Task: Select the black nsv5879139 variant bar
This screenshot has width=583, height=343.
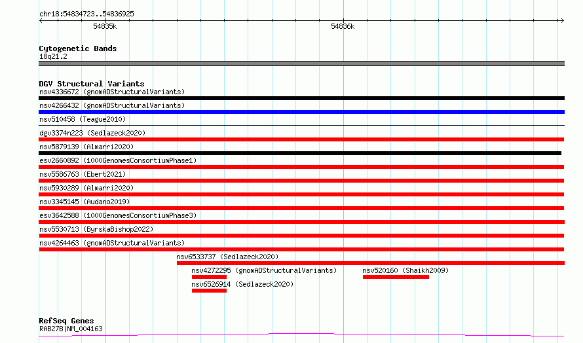Action: (300, 153)
